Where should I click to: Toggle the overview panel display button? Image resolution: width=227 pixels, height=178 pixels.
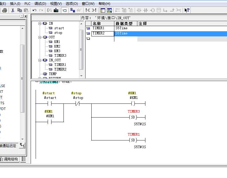(x=103, y=10)
